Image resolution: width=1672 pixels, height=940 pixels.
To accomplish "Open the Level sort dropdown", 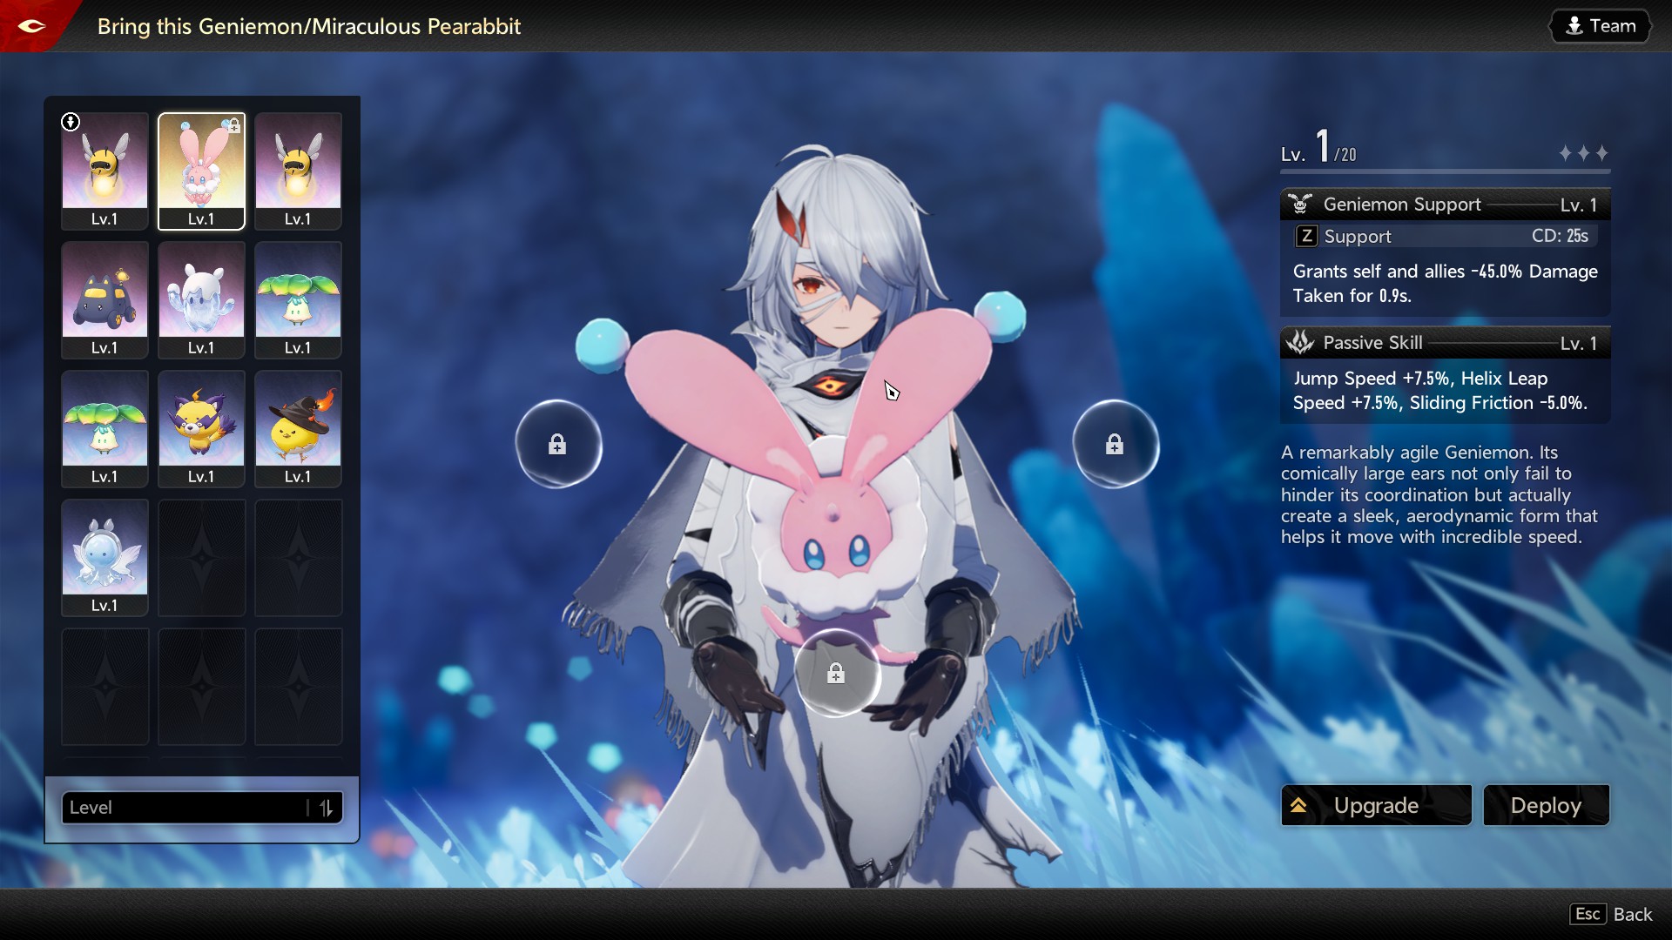I will coord(185,808).
